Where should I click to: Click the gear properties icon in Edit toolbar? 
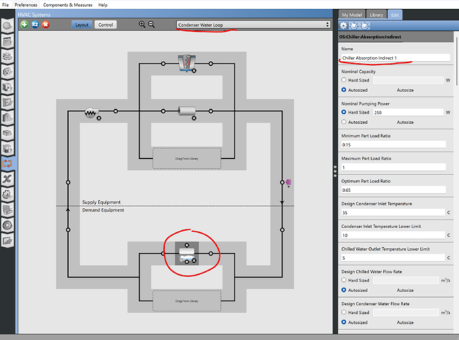[343, 26]
